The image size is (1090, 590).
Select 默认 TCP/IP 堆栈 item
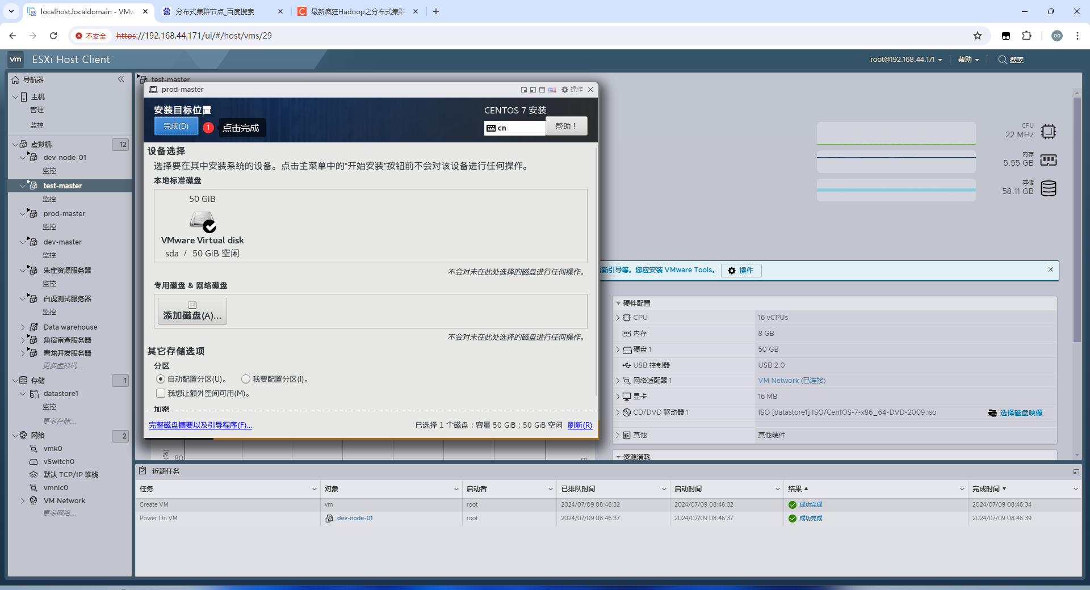click(70, 475)
